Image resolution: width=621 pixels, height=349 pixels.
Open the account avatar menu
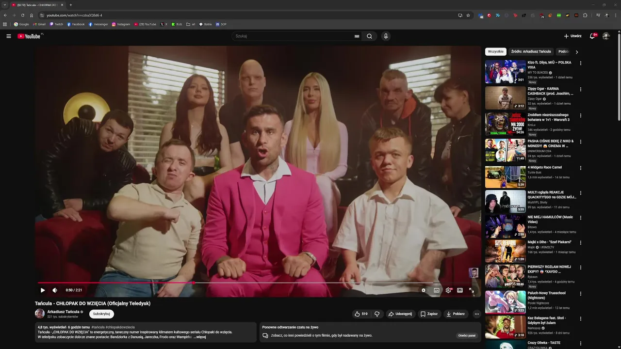coord(606,36)
